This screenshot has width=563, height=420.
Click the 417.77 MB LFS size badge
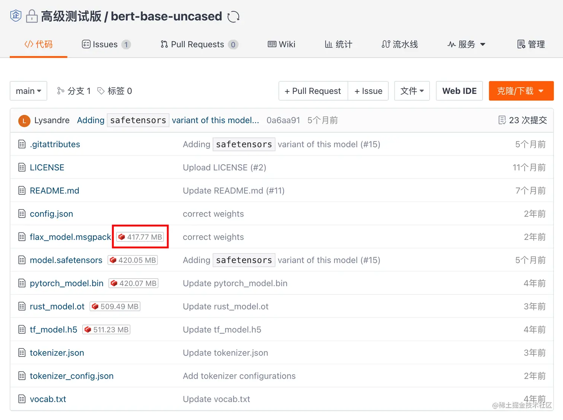[140, 237]
